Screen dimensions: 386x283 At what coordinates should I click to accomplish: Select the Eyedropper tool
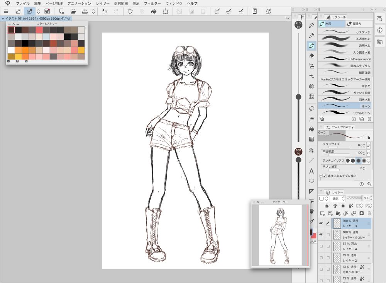coord(312,221)
